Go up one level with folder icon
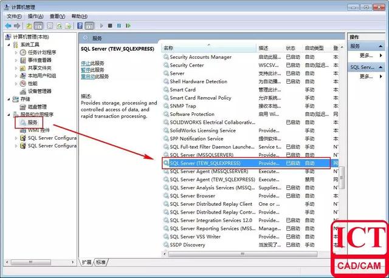 pyautogui.click(x=29, y=25)
